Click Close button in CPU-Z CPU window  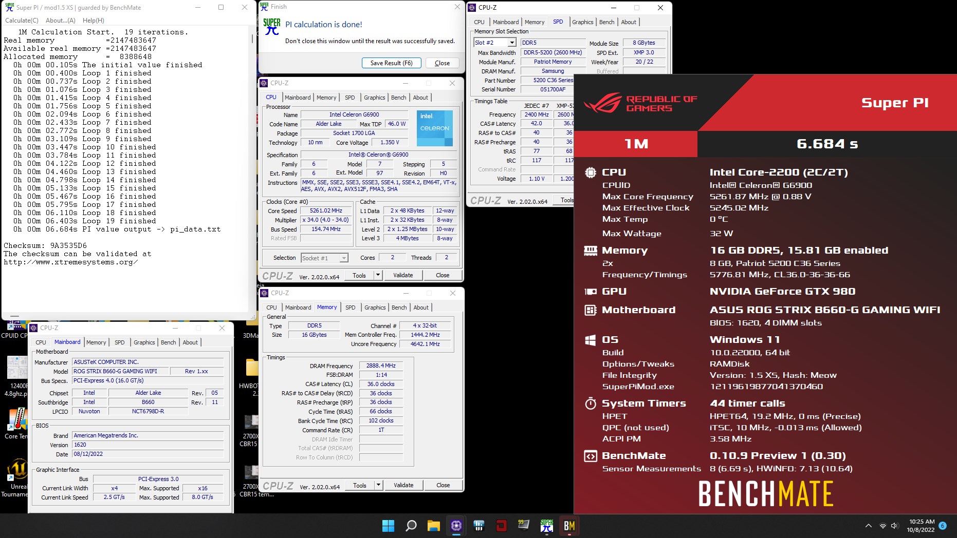(443, 275)
